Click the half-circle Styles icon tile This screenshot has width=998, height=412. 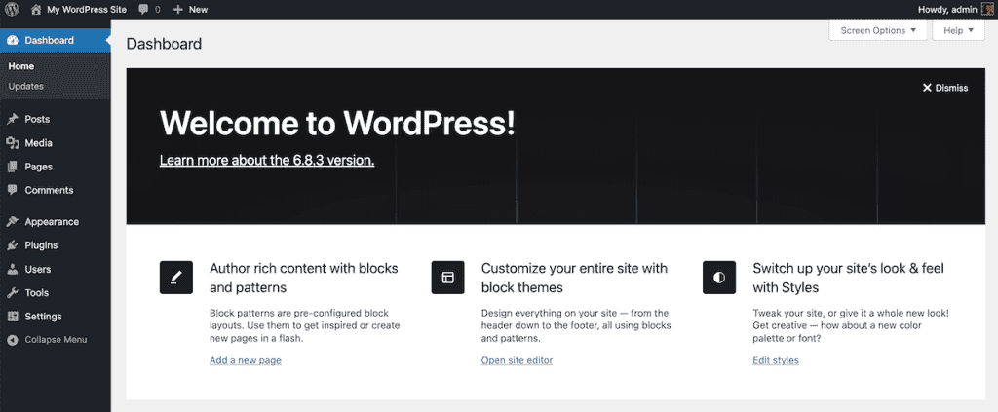pyautogui.click(x=719, y=278)
